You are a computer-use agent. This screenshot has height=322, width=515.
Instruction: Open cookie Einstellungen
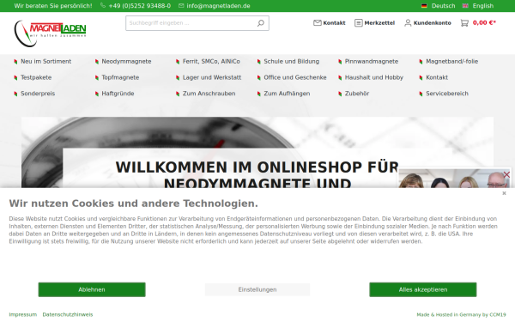tap(257, 289)
